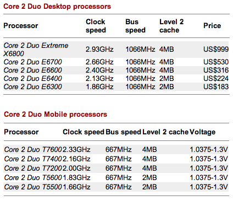
Task: Click the Voltage column header
Action: pyautogui.click(x=202, y=132)
